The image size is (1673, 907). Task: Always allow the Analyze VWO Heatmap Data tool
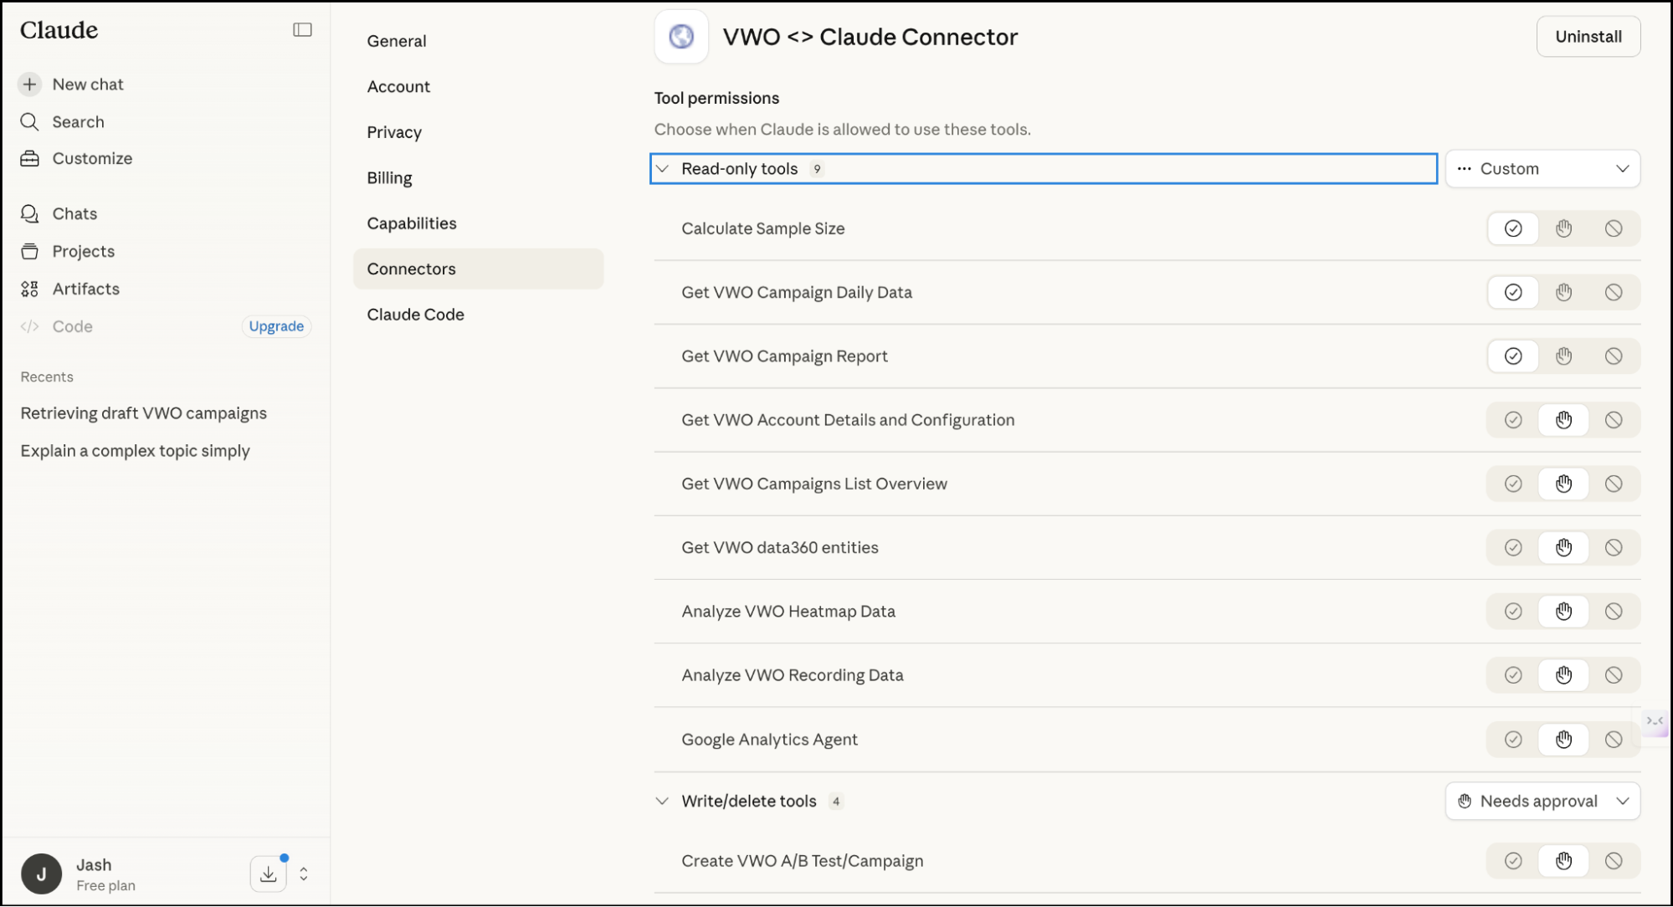pos(1512,612)
